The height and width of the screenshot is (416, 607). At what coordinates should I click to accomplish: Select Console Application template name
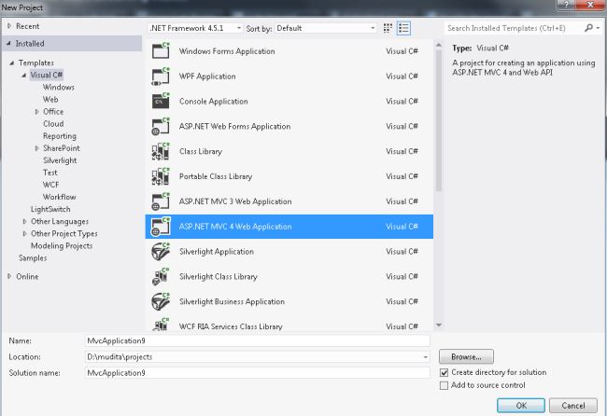click(x=213, y=102)
